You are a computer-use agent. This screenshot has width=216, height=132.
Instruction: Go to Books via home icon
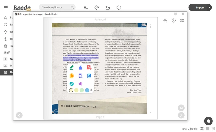coord(6,18)
